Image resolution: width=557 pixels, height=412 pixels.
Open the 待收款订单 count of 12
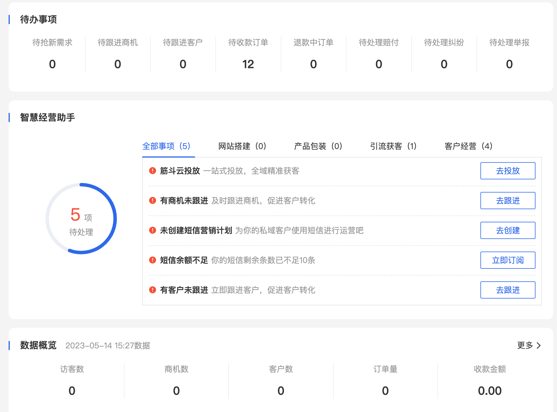pos(248,64)
